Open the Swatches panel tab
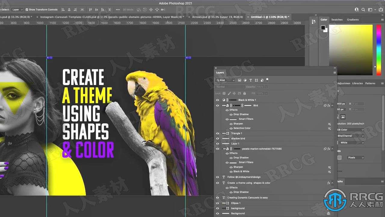 click(x=337, y=20)
